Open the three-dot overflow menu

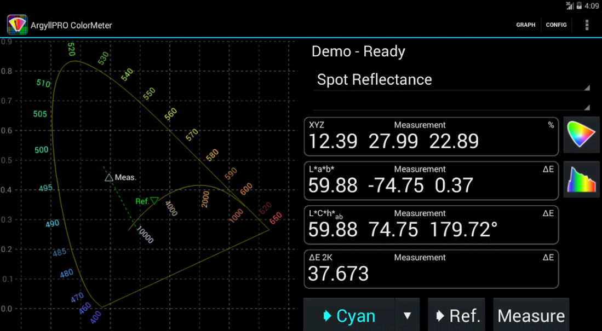[587, 25]
